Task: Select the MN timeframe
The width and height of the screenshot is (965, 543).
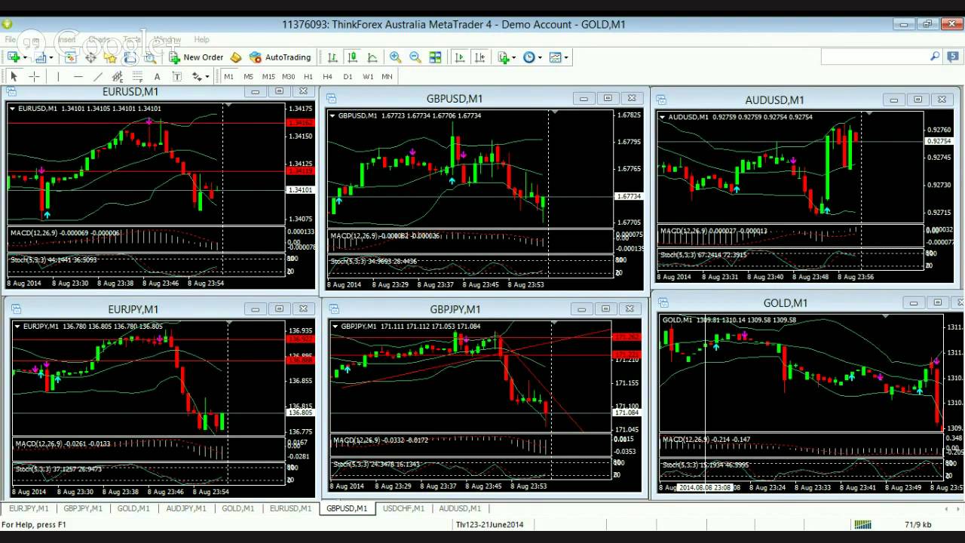Action: [387, 76]
